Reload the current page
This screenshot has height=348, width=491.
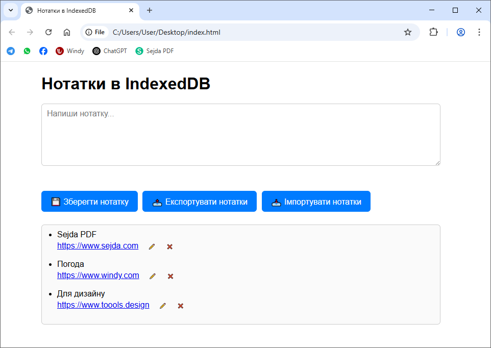48,32
